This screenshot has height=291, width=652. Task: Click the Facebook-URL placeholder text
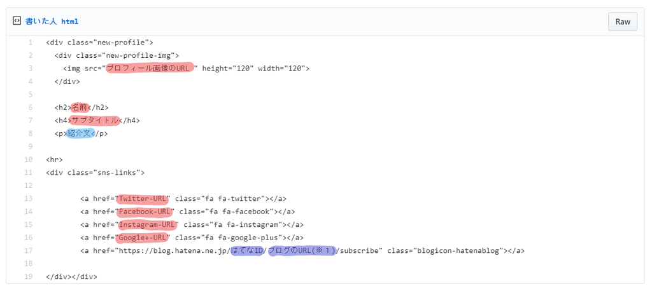tap(145, 212)
